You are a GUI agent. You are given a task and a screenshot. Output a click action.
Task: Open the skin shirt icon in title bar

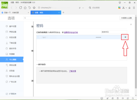pos(120,3)
